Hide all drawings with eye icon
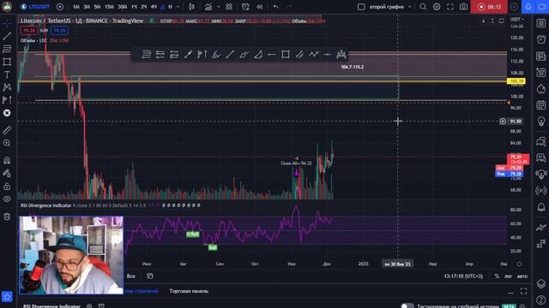This screenshot has height=308, width=549. 7,199
